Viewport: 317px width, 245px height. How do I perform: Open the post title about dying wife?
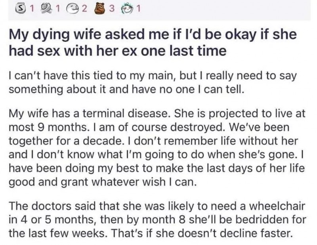coord(153,42)
